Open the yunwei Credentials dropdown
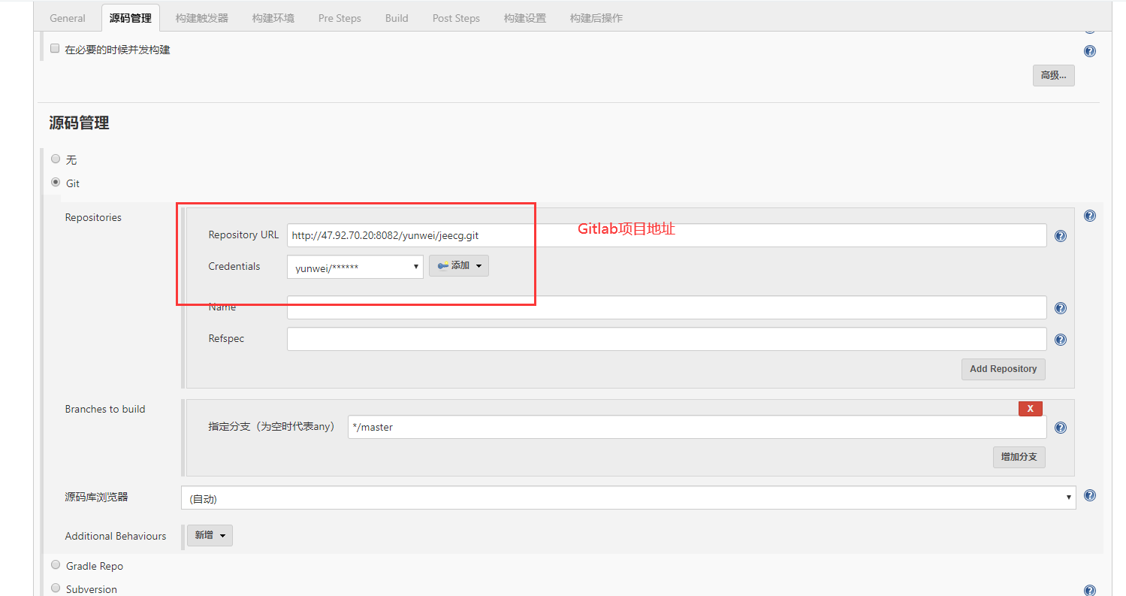1126x596 pixels. point(355,267)
